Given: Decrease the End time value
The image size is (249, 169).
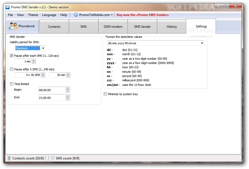Looking at the screenshot, I should (68, 99).
